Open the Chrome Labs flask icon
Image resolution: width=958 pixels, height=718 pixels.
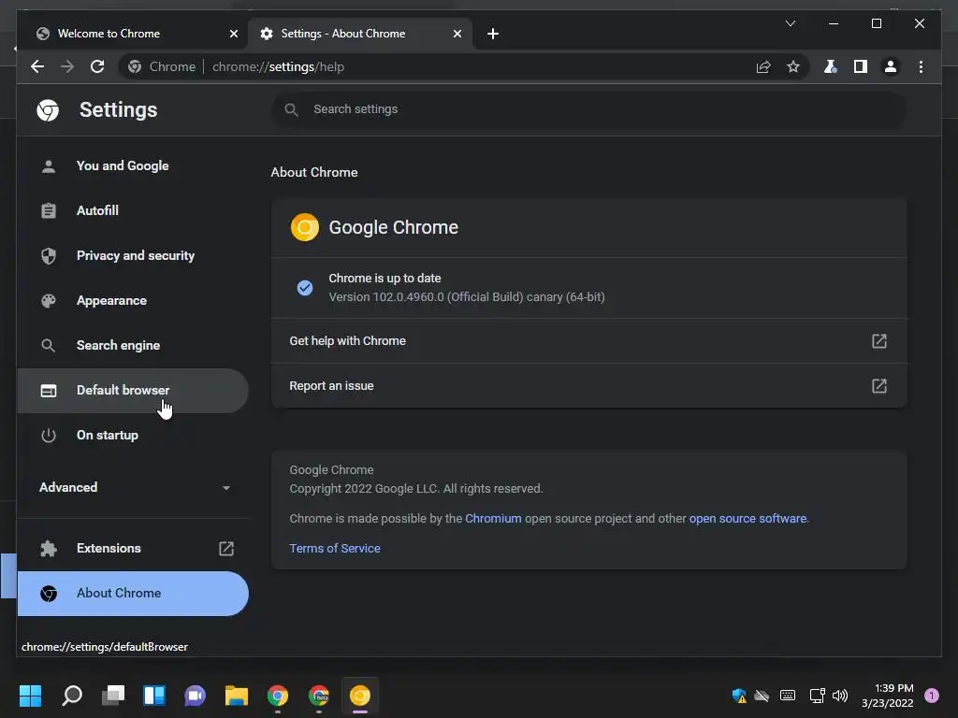[x=831, y=66]
